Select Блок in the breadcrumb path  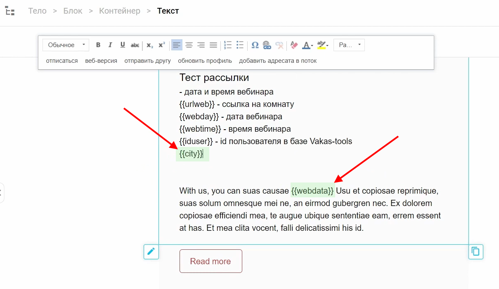click(73, 11)
